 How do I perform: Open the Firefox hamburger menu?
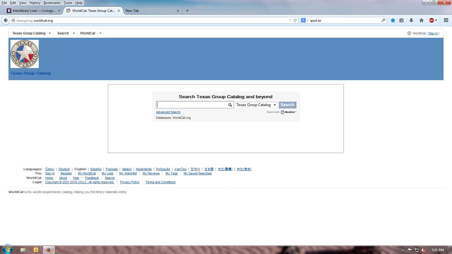coord(446,20)
